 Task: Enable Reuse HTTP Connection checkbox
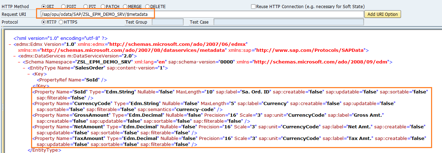click(x=253, y=6)
